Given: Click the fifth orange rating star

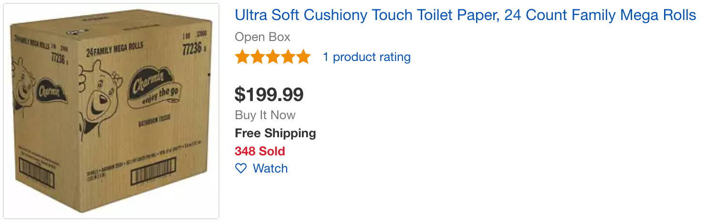Looking at the screenshot, I should 303,57.
